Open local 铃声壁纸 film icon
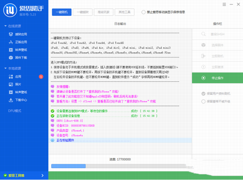This screenshot has height=180, width=243. pos(11,92)
